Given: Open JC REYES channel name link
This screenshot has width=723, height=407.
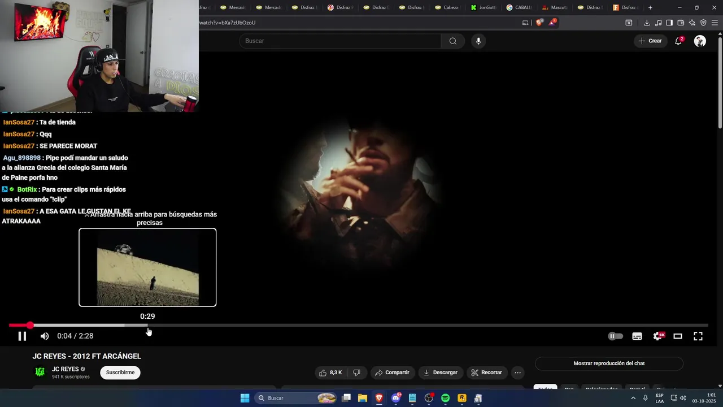Looking at the screenshot, I should coord(66,369).
